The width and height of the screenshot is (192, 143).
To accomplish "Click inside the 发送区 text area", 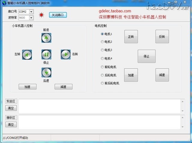I will [x=99, y=106].
